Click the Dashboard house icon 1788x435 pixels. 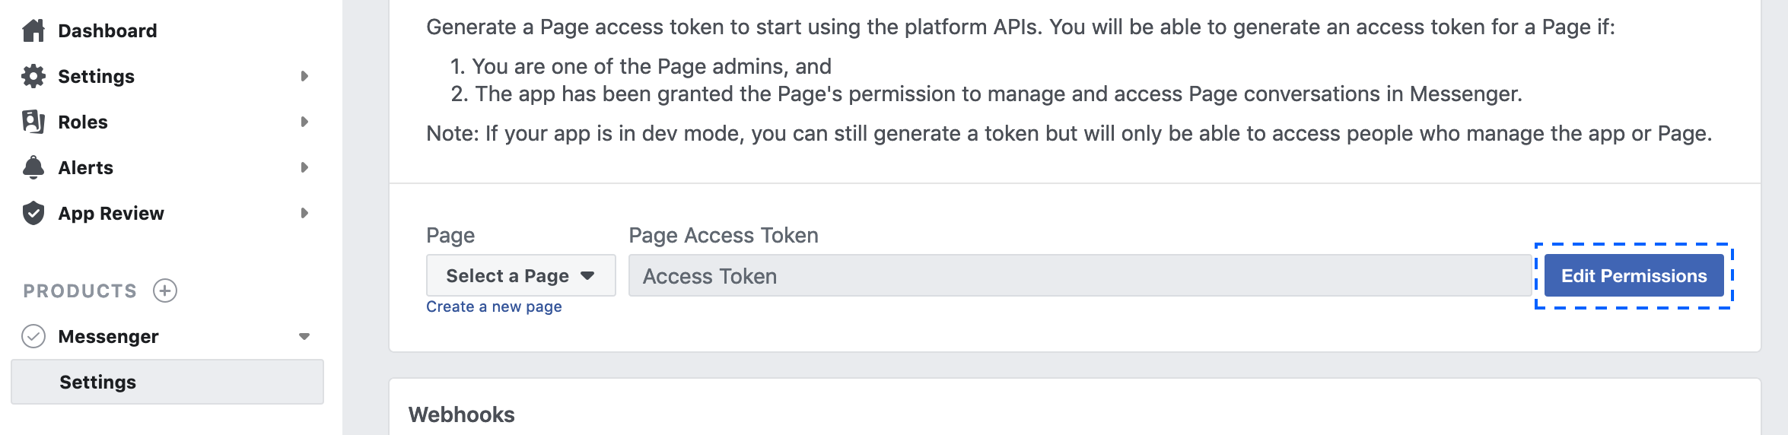pyautogui.click(x=33, y=30)
